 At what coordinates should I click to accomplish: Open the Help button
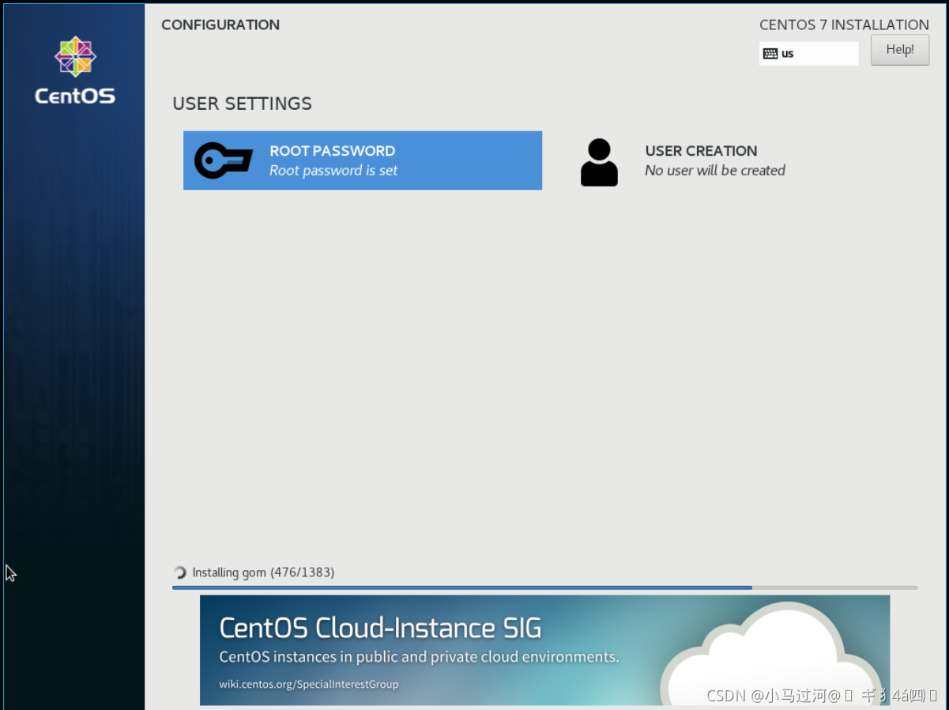(900, 50)
